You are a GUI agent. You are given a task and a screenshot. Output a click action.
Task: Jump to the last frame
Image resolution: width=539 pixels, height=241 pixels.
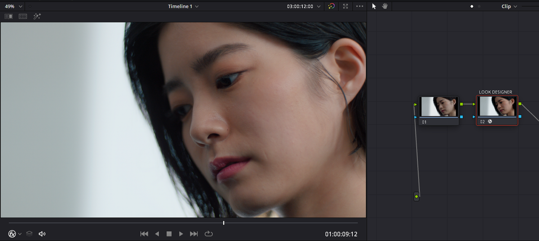pyautogui.click(x=194, y=233)
